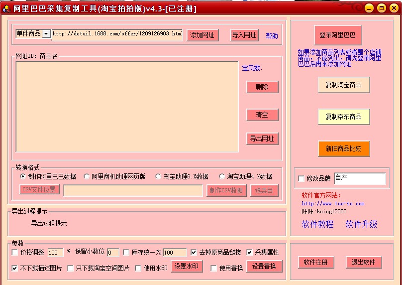Uncheck the 去掉原商品链接 checkbox

point(194,253)
